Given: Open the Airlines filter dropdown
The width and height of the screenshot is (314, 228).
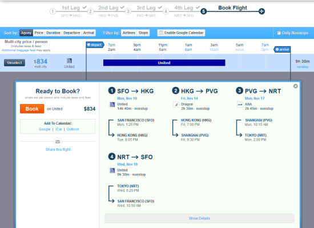Looking at the screenshot, I should [129, 33].
